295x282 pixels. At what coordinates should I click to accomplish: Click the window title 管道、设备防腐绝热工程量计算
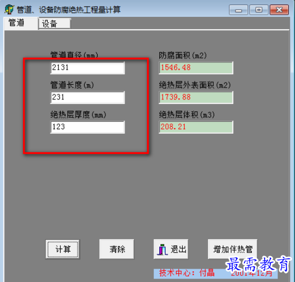(x=68, y=10)
